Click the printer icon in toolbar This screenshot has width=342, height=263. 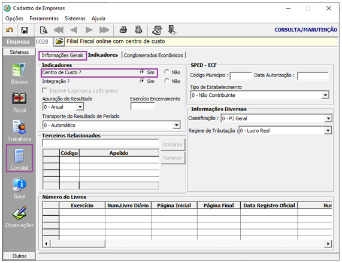(123, 30)
